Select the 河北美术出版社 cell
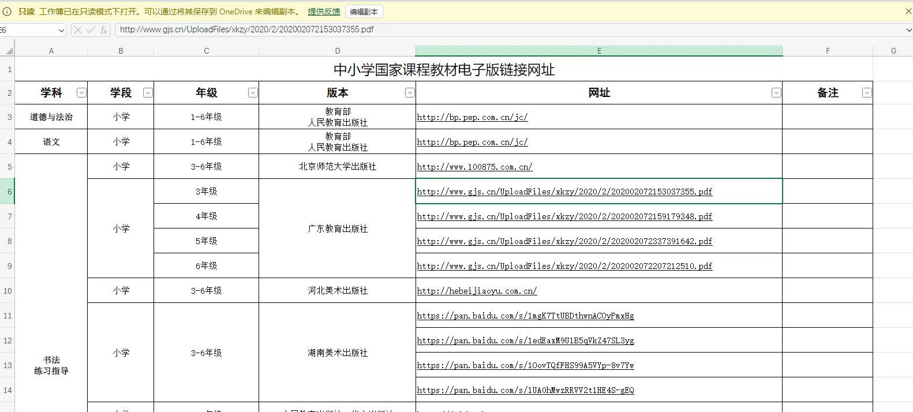This screenshot has height=412, width=913. pyautogui.click(x=338, y=290)
